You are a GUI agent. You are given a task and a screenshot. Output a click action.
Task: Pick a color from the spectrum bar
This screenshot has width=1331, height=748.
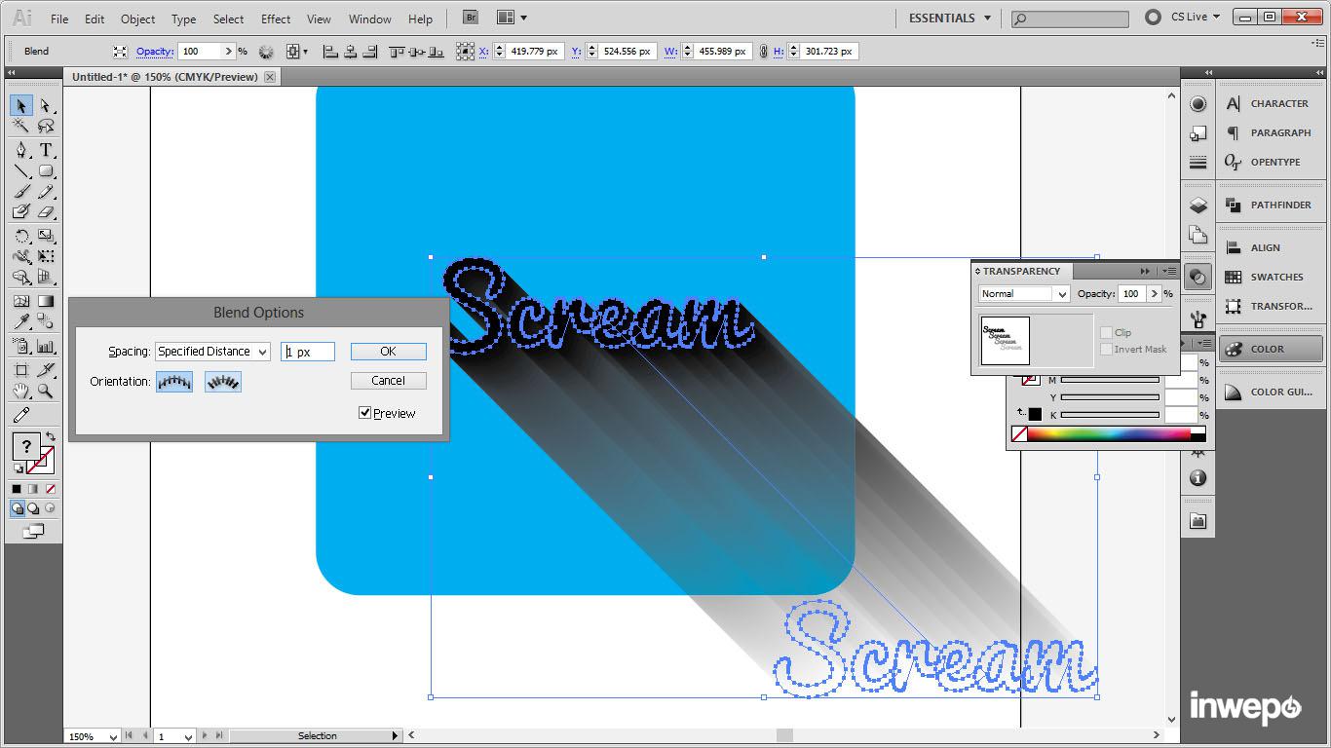coord(1111,434)
